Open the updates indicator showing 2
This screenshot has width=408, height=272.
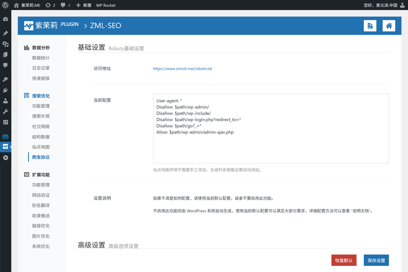pyautogui.click(x=50, y=5)
